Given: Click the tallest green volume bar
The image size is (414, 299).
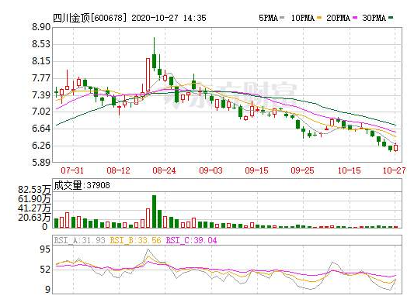Looking at the screenshot, I should [155, 211].
